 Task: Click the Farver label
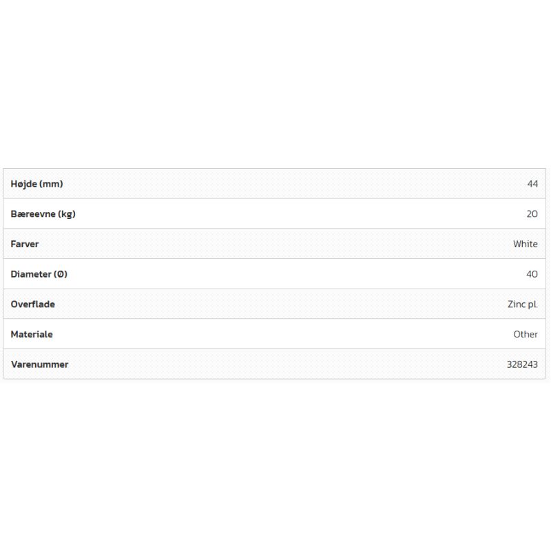click(x=25, y=244)
